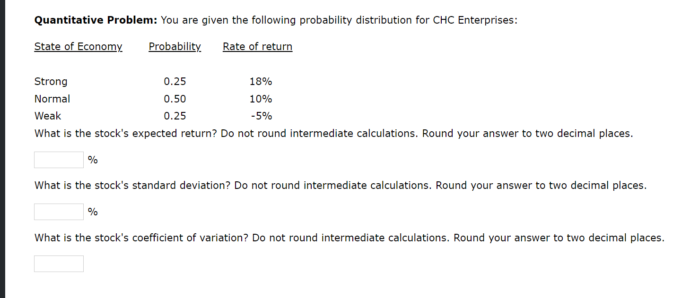699x298 pixels.
Task: Click the coefficient of variation answer box
Action: [58, 264]
